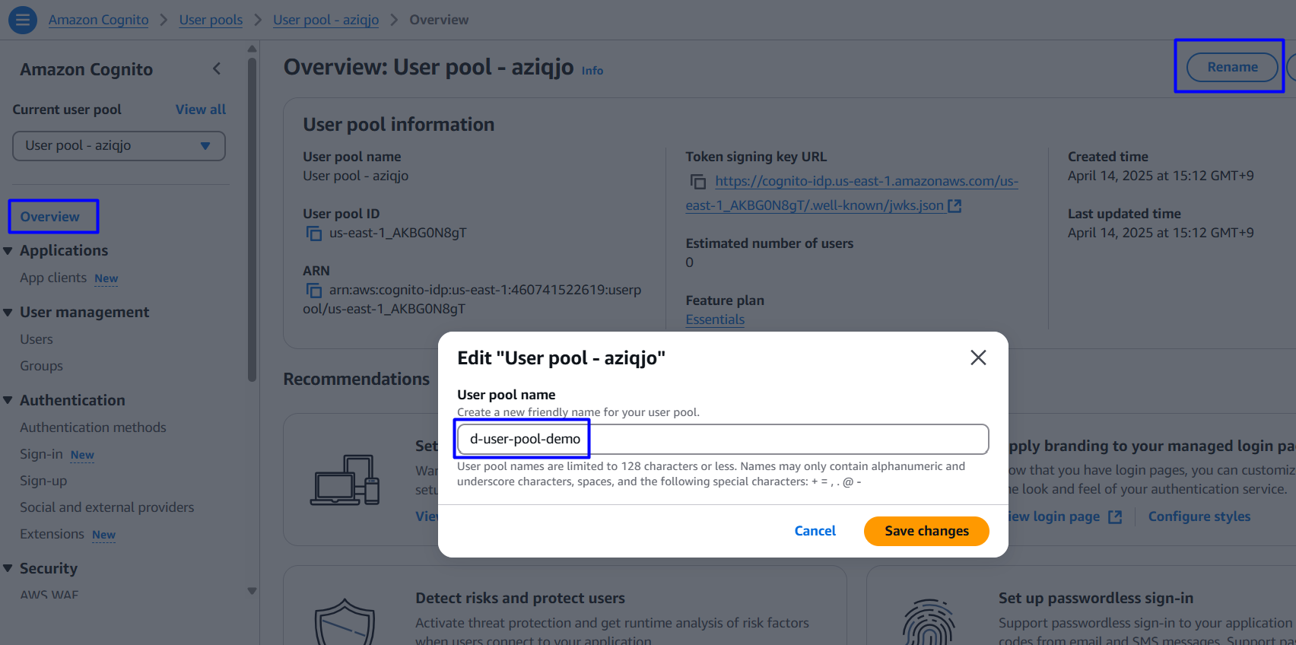Collapse the Applications section
Image resolution: width=1296 pixels, height=645 pixels.
8,251
